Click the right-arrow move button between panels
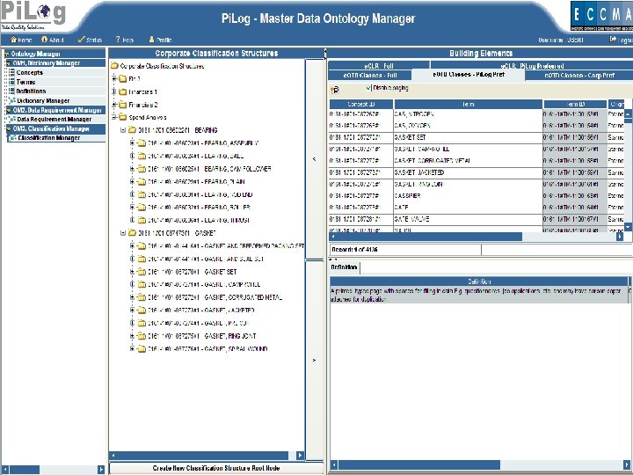This screenshot has width=633, height=475. 315,361
